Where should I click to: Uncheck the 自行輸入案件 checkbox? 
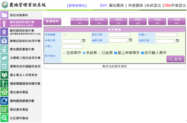point(142,53)
